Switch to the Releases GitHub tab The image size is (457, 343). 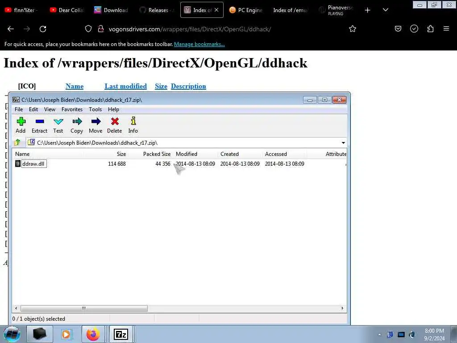point(157,10)
